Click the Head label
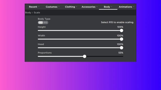161x90 pixels. (x=41, y=44)
